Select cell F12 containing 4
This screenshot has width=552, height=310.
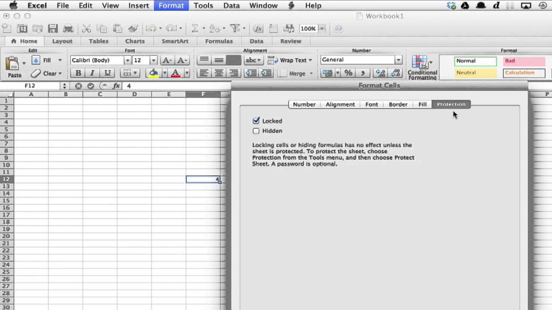[203, 179]
